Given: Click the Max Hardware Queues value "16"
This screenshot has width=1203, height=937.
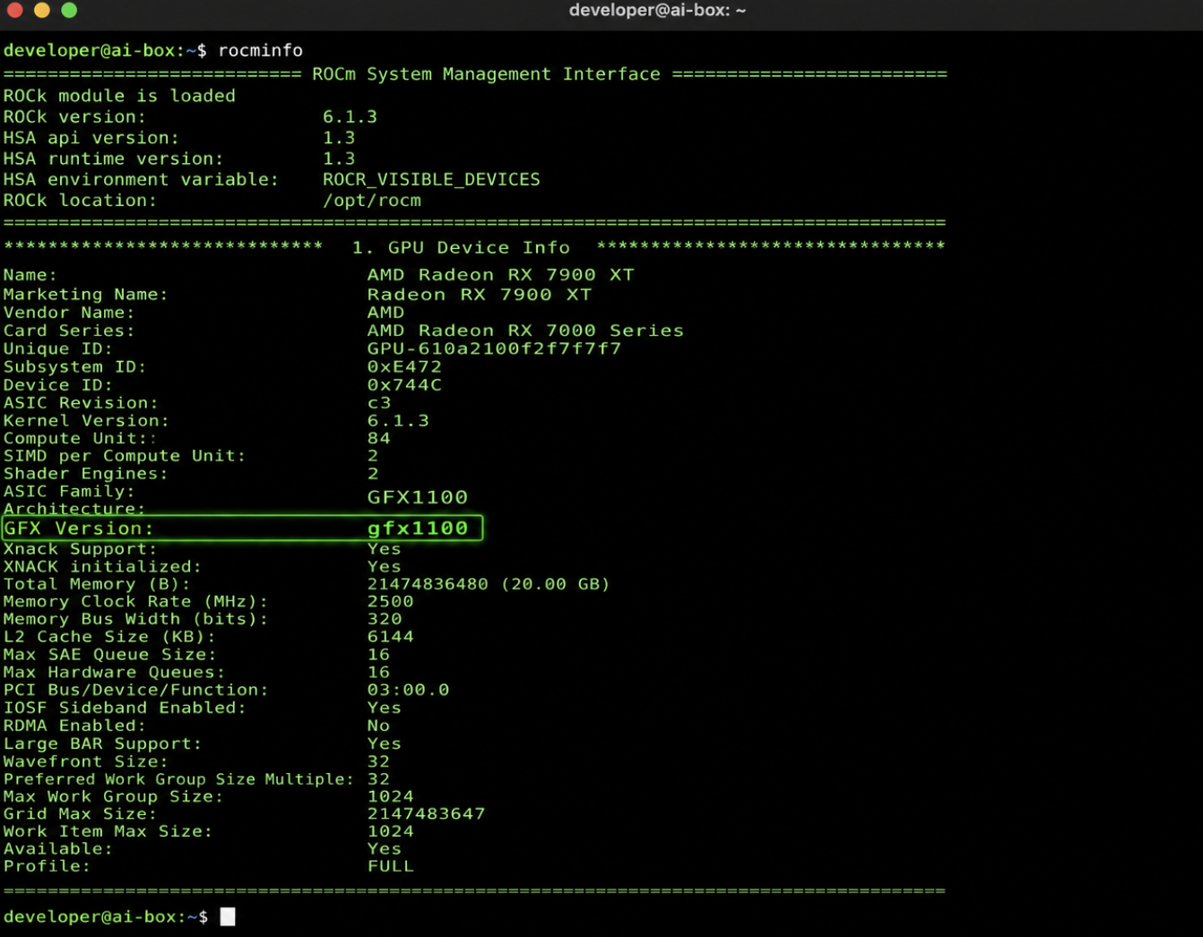Looking at the screenshot, I should pos(379,672).
